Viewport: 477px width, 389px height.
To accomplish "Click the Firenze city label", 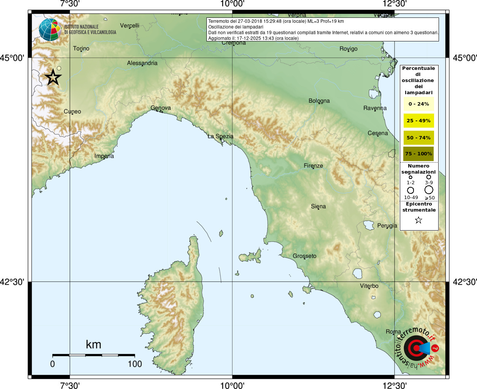I will (x=313, y=166).
